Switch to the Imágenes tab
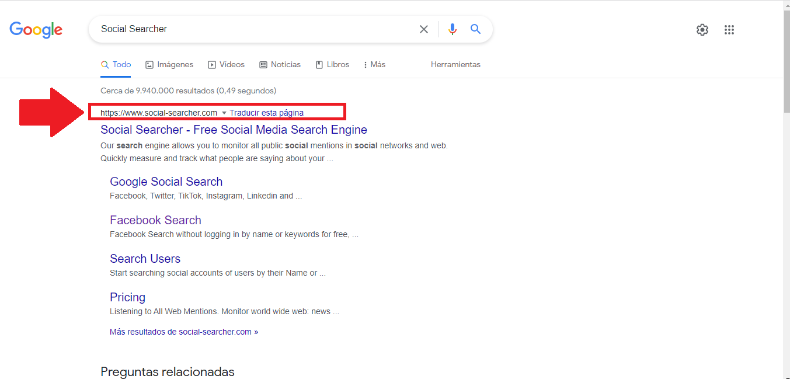The width and height of the screenshot is (790, 379). click(x=169, y=64)
